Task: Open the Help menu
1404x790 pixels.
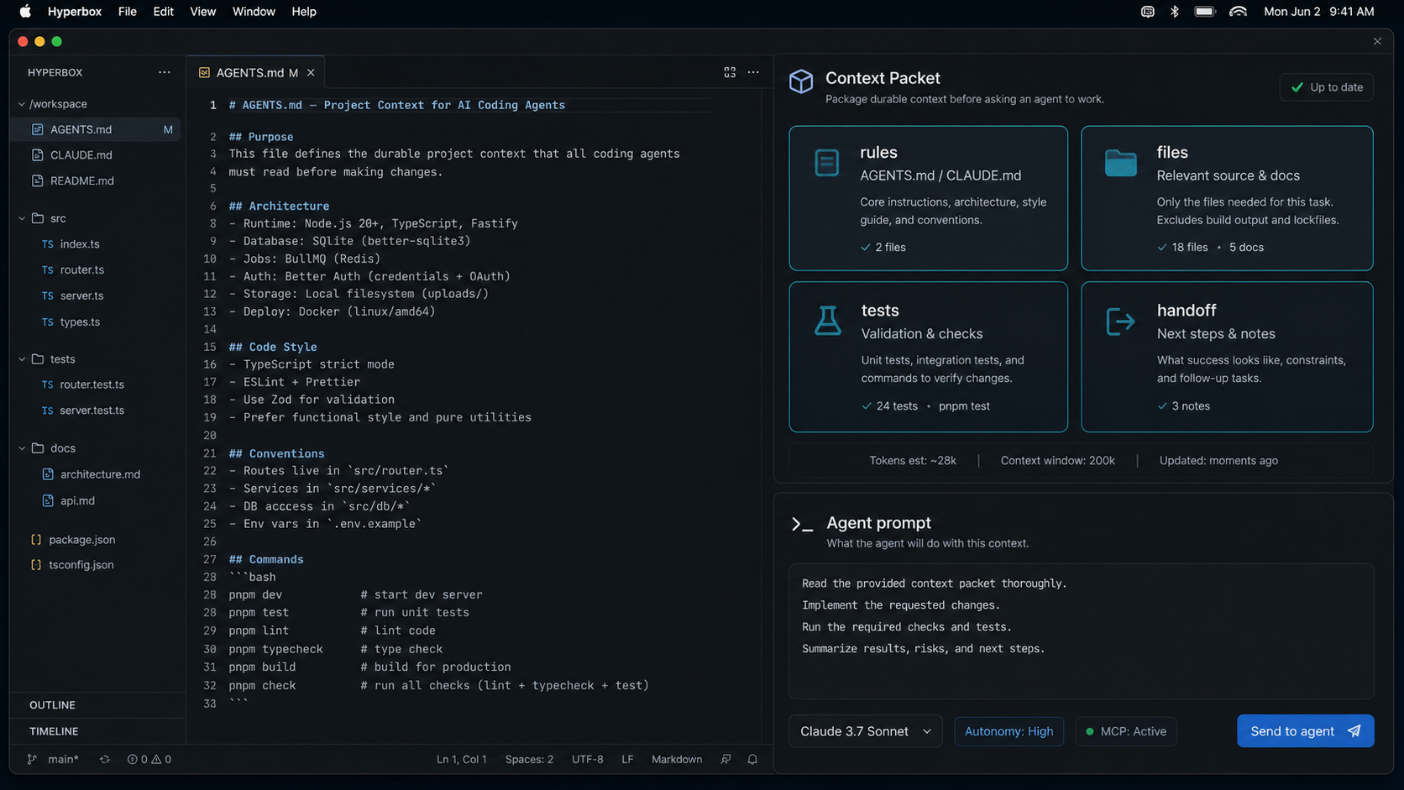Action: (304, 12)
